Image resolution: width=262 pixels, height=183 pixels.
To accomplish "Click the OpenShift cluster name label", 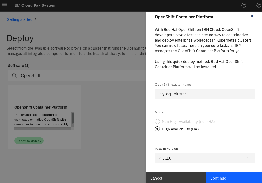I will 173,85.
